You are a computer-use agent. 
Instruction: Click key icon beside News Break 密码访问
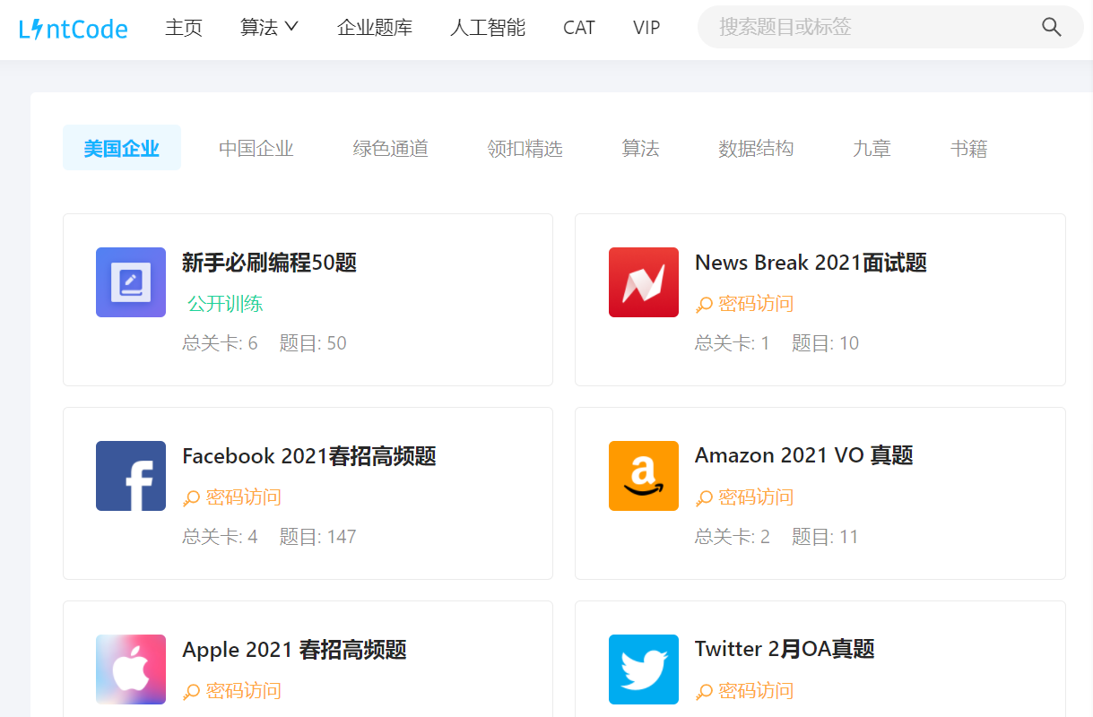point(704,306)
